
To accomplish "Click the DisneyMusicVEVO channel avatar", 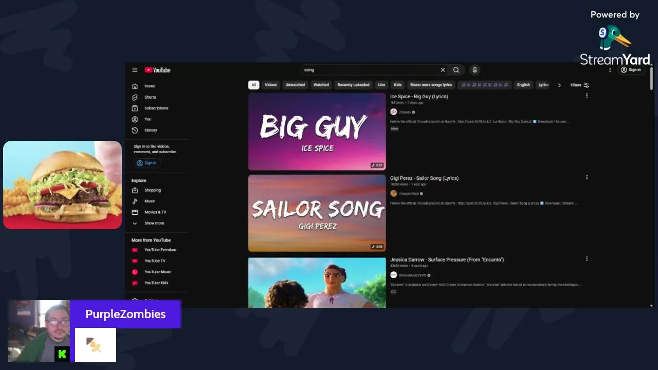I will [x=394, y=275].
